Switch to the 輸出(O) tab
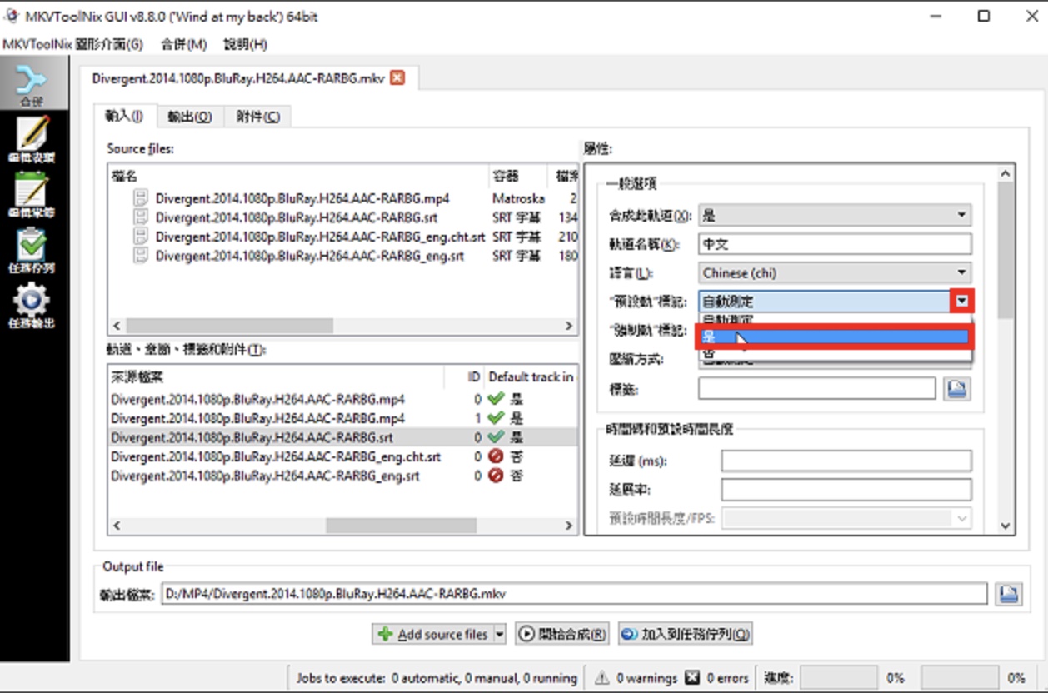Viewport: 1048px width, 693px height. (x=190, y=117)
